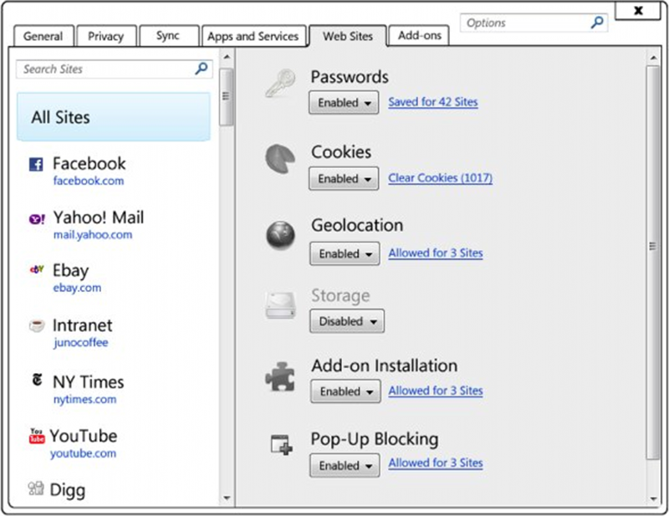
Task: Select the Web Sites tab
Action: click(x=348, y=36)
